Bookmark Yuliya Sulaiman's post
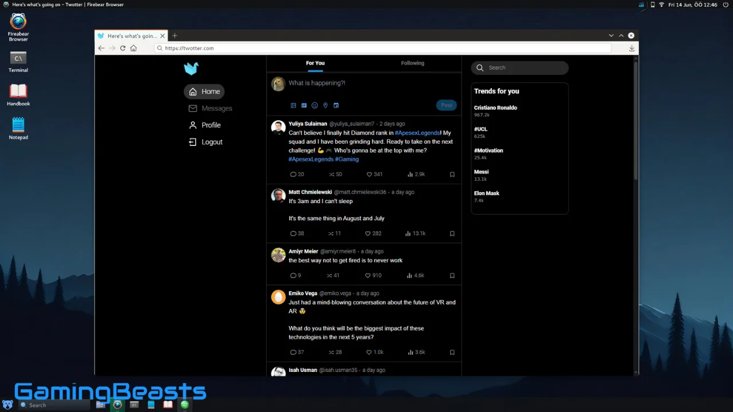The height and width of the screenshot is (412, 733). click(x=452, y=175)
